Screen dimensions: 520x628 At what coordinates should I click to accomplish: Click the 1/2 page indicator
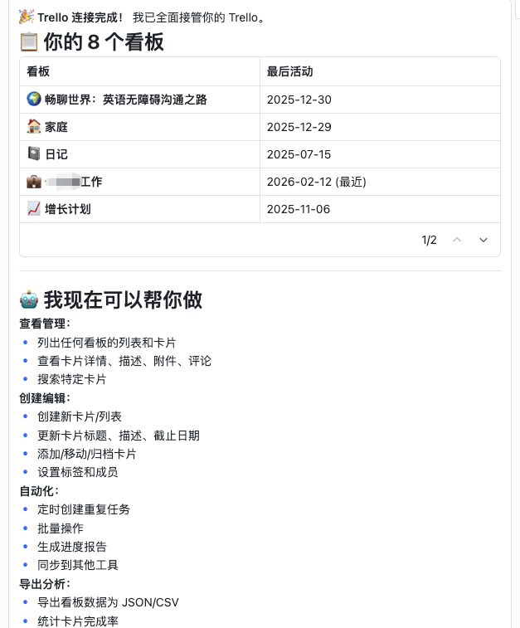[x=429, y=240]
